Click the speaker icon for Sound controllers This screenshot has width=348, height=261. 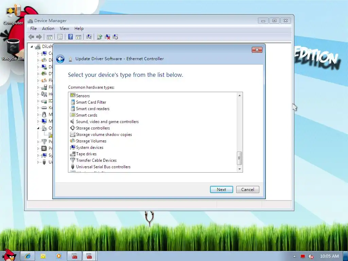pos(72,121)
